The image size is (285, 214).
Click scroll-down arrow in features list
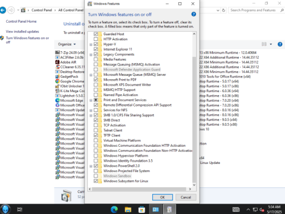coord(194,185)
